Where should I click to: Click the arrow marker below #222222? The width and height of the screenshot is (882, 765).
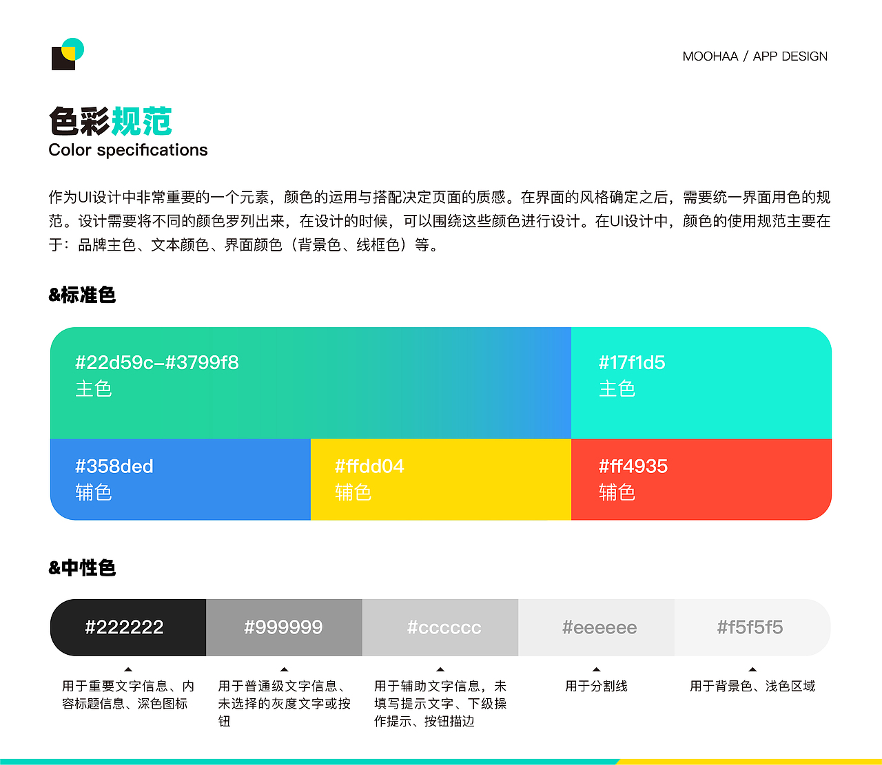click(x=128, y=669)
